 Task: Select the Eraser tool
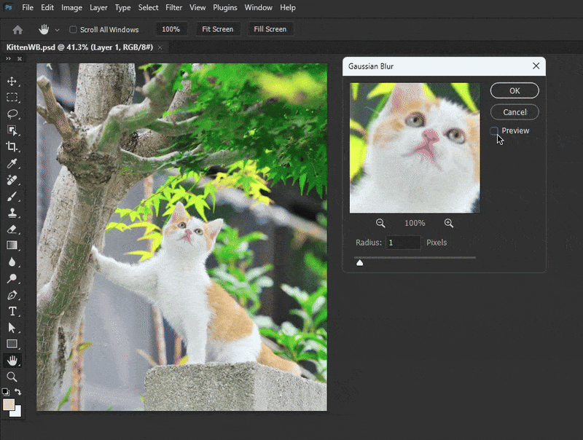12,229
